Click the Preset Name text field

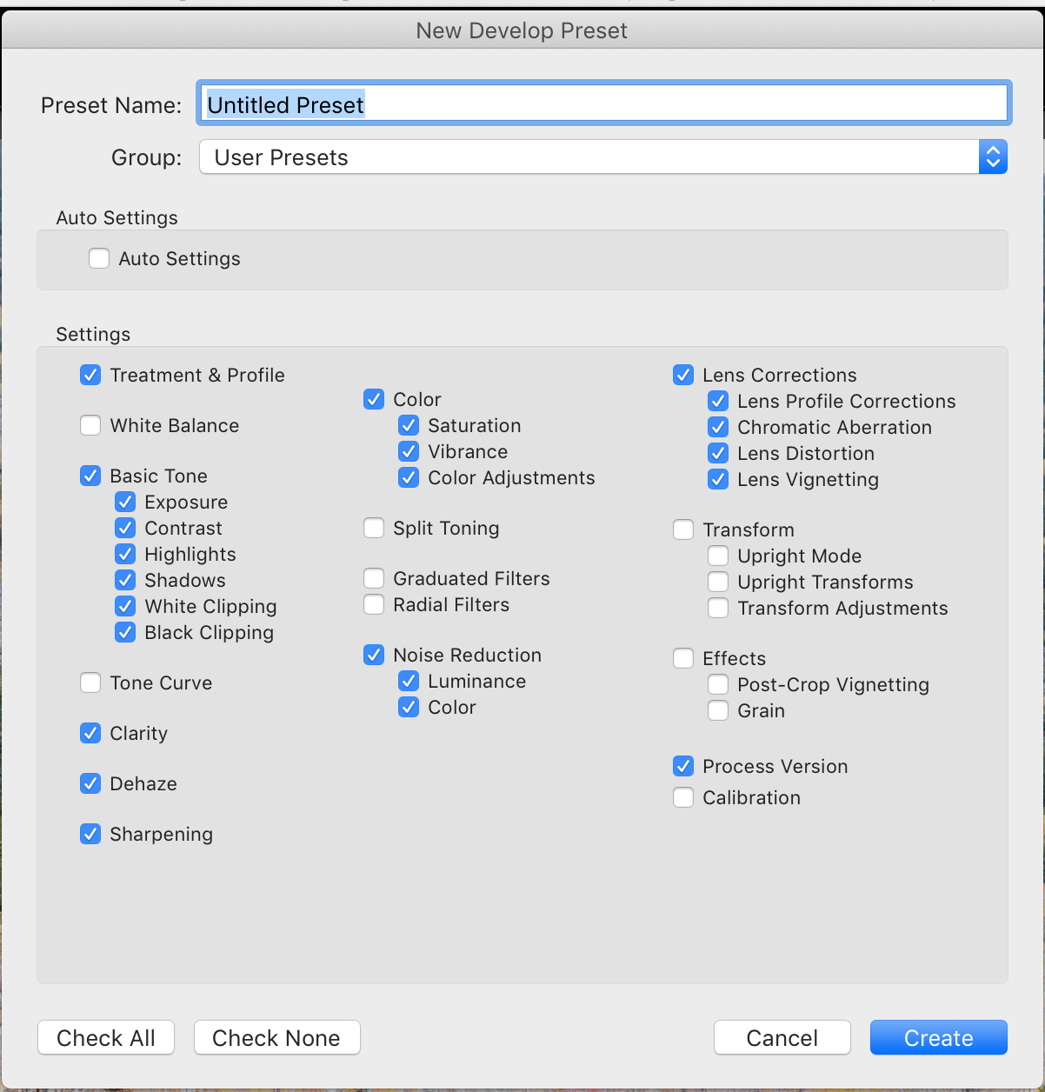tap(603, 104)
